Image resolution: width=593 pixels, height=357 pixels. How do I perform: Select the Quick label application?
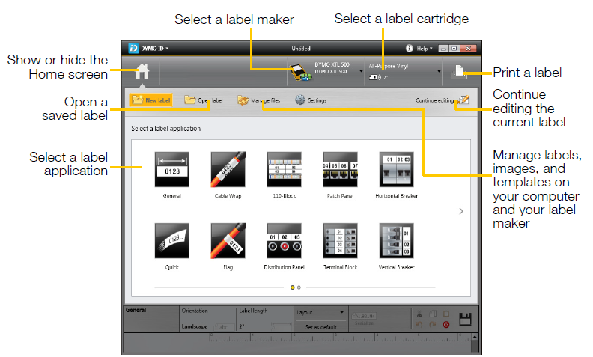point(171,240)
